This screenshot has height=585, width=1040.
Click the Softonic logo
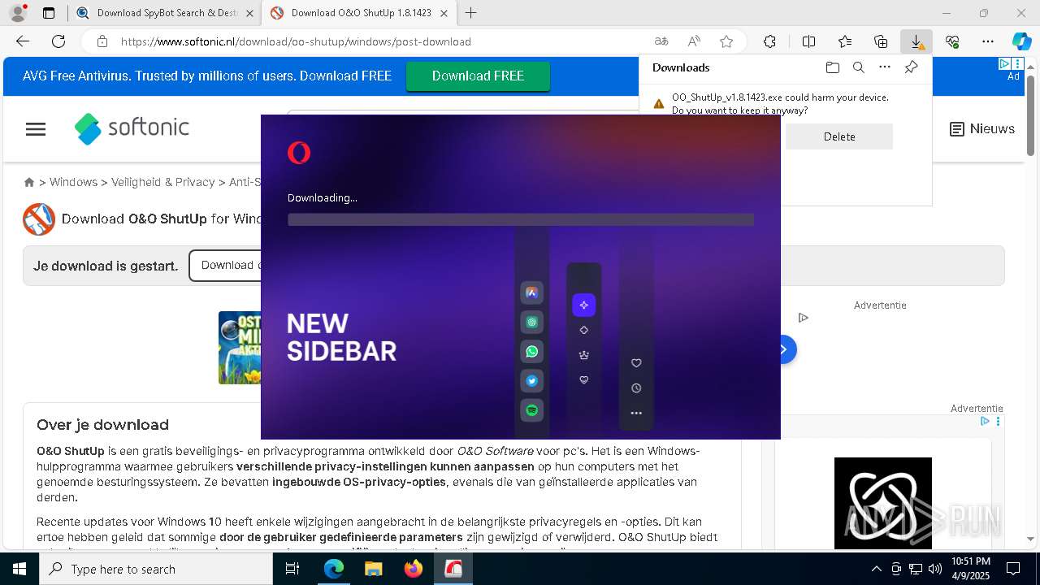point(132,128)
